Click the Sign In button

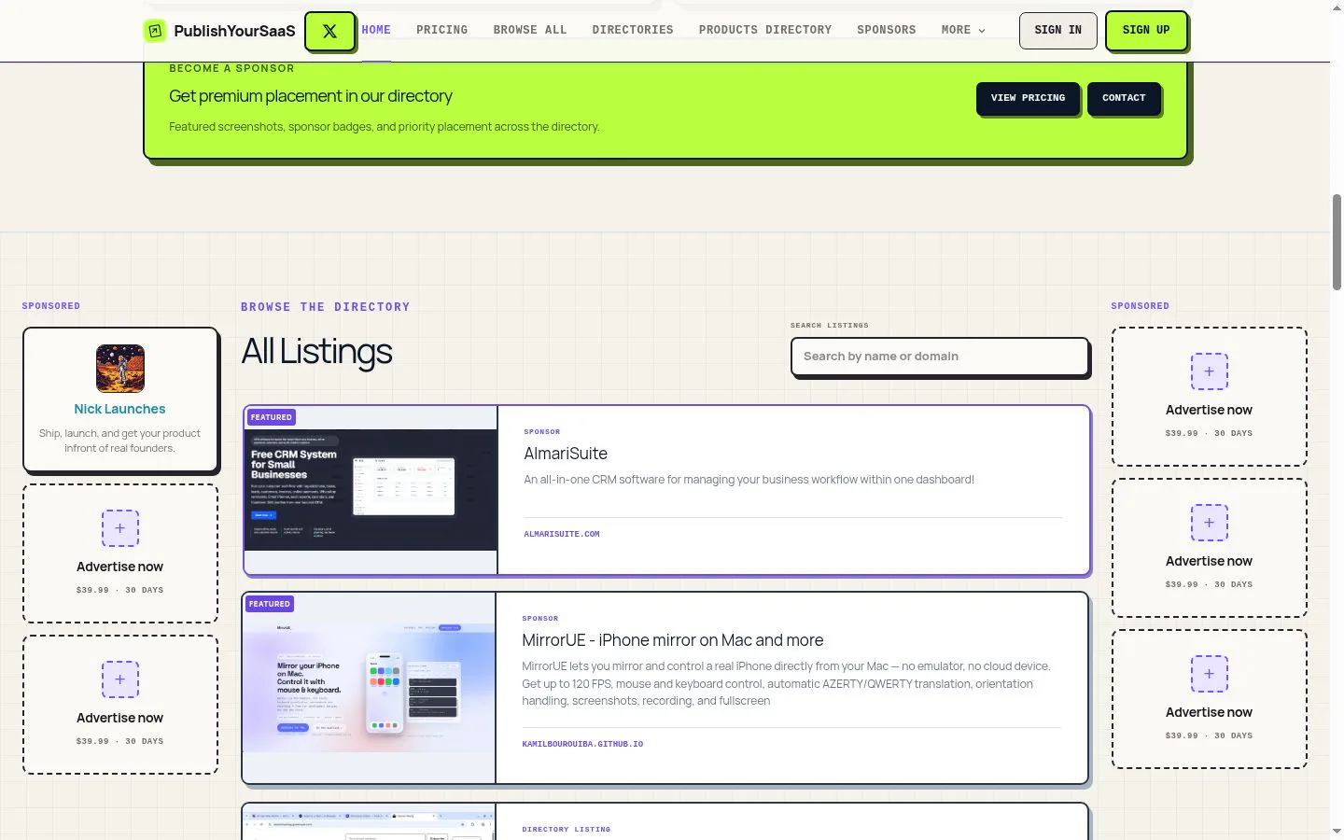click(1057, 30)
